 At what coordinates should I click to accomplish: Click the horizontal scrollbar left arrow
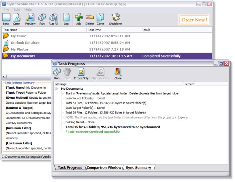pyautogui.click(x=4, y=77)
